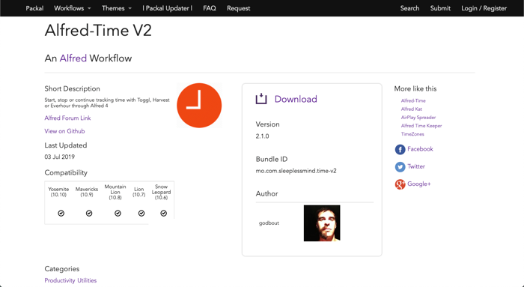Open the Request menu item
This screenshot has height=287, width=524.
[238, 8]
